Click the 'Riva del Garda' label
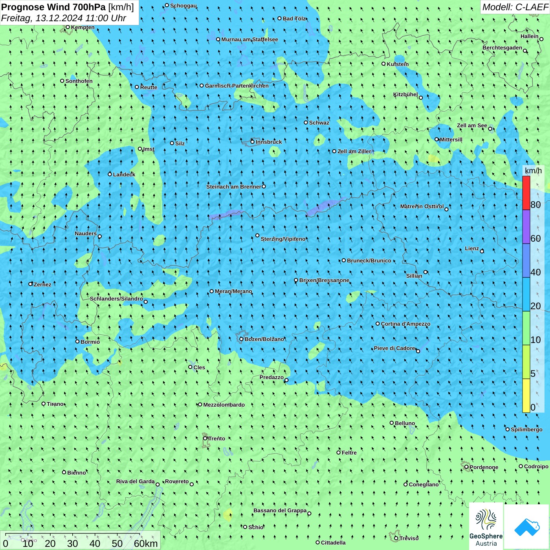Screen dimensions: 550x550 pyautogui.click(x=136, y=481)
